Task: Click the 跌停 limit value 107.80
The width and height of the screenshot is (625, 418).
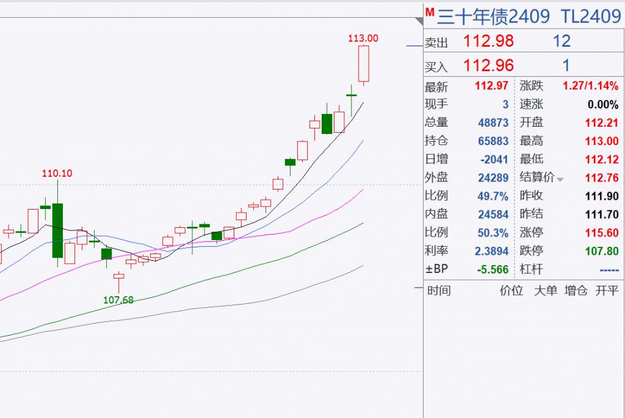Action: click(602, 251)
